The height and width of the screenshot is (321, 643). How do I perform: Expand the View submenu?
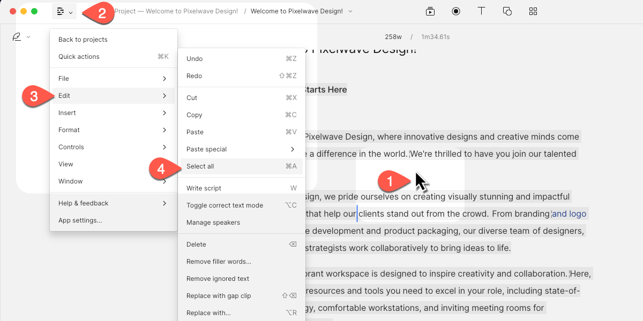click(114, 164)
